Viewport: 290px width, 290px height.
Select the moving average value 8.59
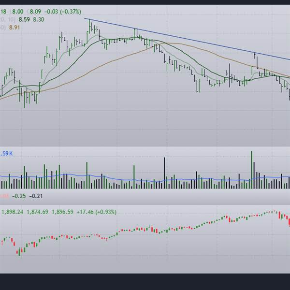click(x=24, y=20)
